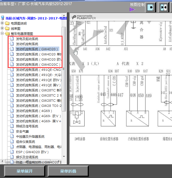Click document icon beside 组合仪表系统

click(12, 141)
